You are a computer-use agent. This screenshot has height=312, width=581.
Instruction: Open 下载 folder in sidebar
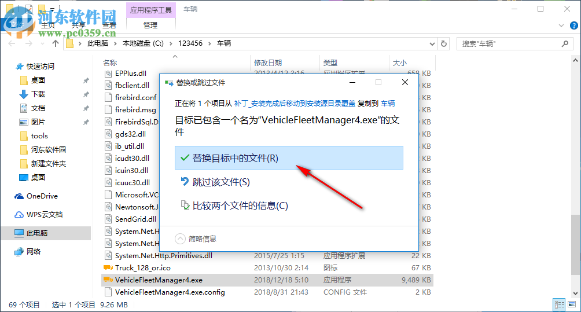[38, 94]
